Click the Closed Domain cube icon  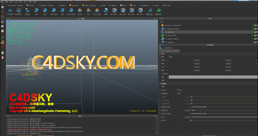click(19, 10)
